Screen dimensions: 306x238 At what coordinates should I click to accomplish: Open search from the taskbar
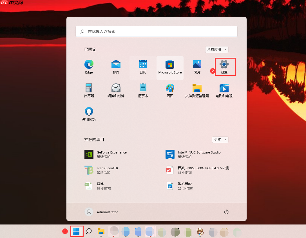pos(88,231)
